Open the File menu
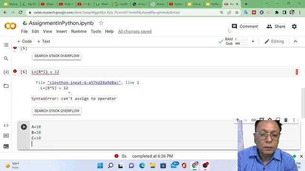This screenshot has height=171, width=305. point(24,31)
